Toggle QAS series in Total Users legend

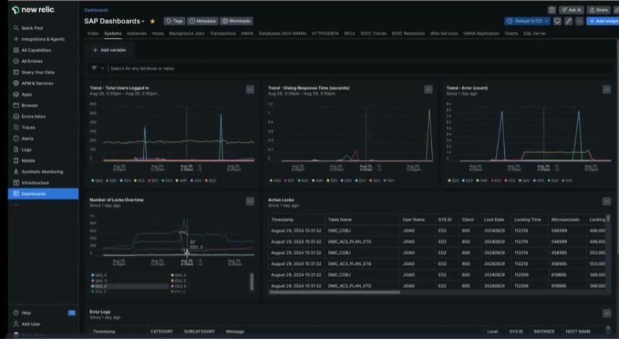[97, 180]
